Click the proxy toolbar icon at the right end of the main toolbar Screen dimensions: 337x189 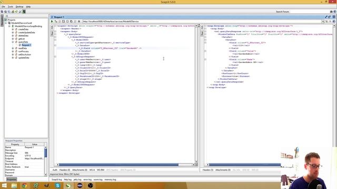24,12
